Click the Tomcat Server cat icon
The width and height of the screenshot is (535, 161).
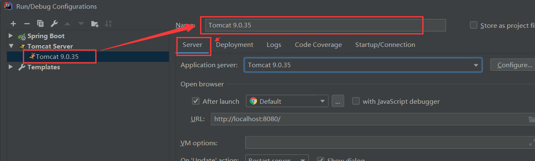(22, 46)
